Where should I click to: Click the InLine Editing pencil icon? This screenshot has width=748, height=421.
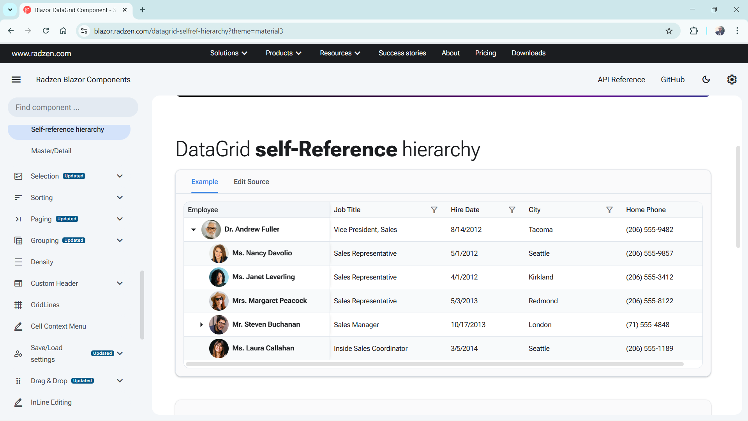[18, 402]
